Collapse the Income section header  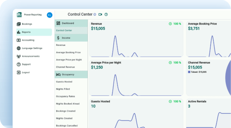pyautogui.click(x=71, y=38)
